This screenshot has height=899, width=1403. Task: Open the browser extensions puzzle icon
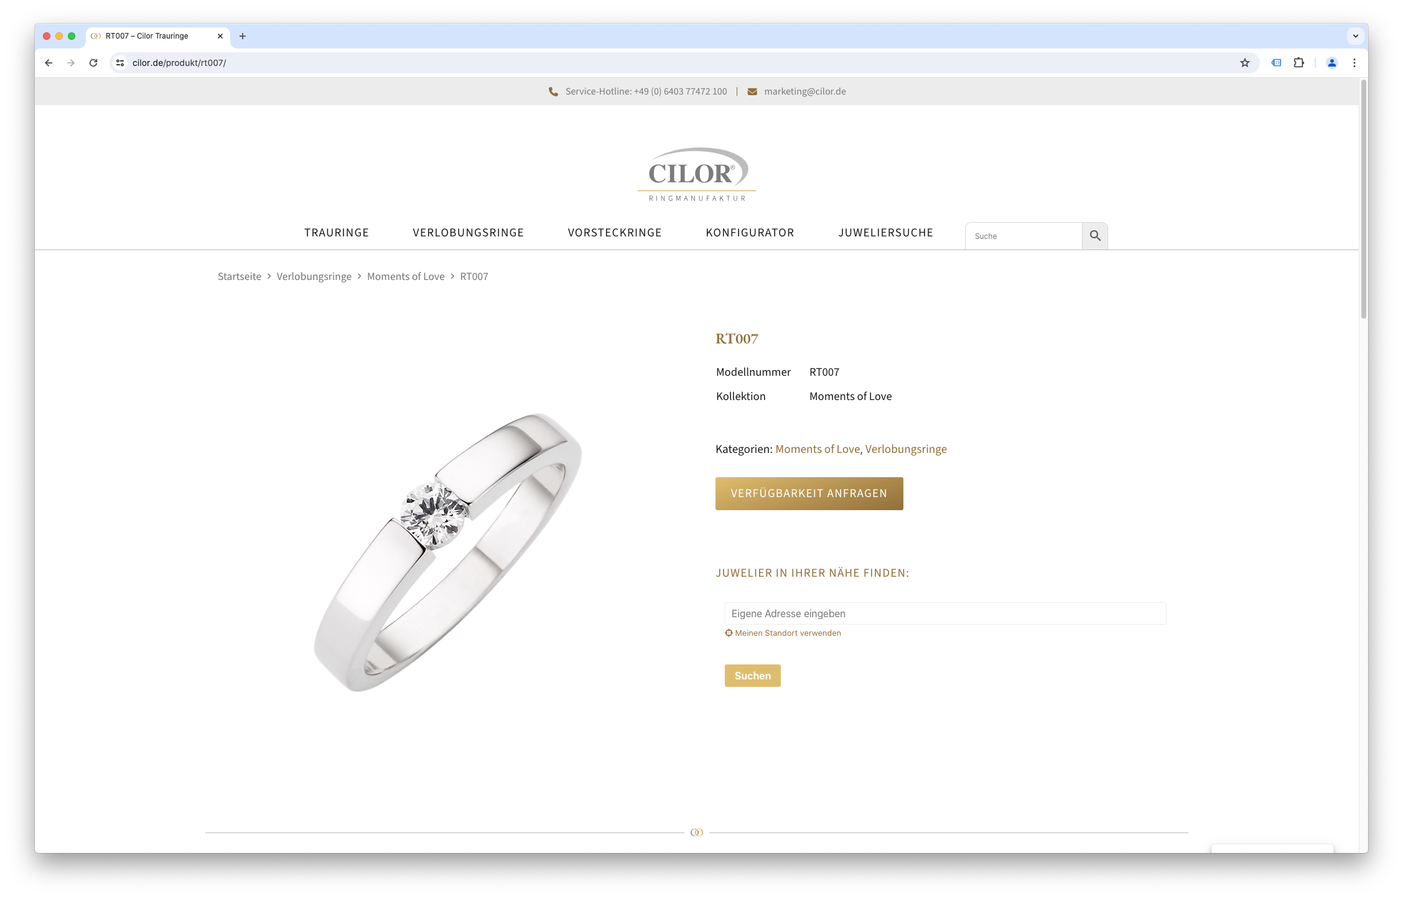pos(1298,63)
